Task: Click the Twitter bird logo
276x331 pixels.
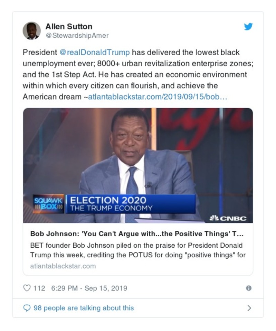Action: pyautogui.click(x=248, y=27)
